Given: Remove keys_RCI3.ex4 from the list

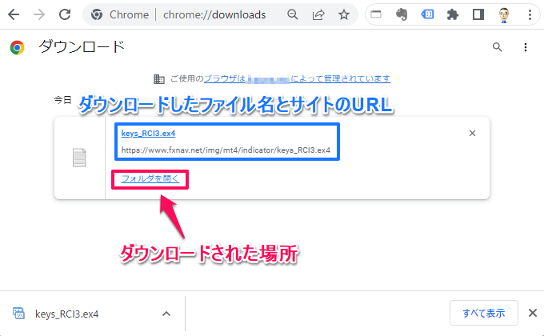Looking at the screenshot, I should point(472,134).
